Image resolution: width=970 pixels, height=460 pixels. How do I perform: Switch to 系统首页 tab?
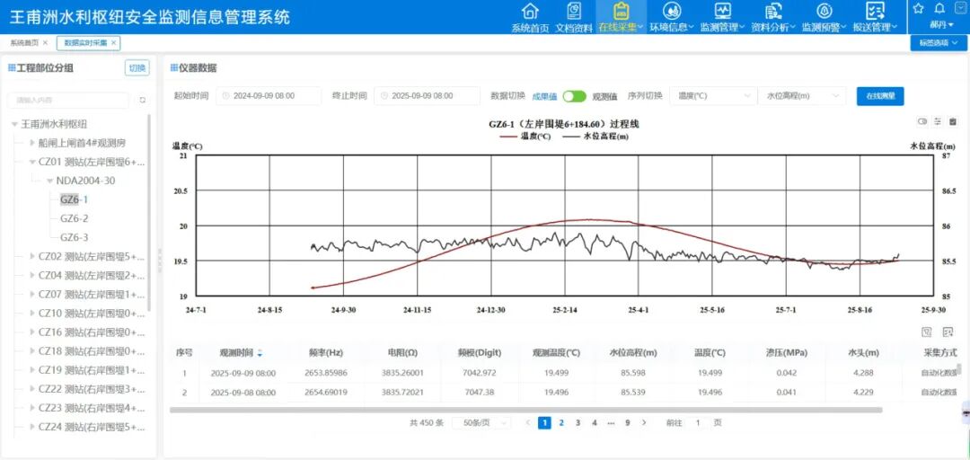pos(24,43)
